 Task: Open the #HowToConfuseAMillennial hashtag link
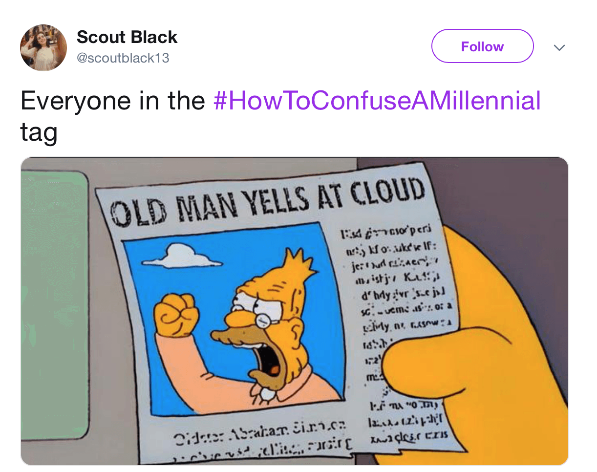click(x=377, y=101)
